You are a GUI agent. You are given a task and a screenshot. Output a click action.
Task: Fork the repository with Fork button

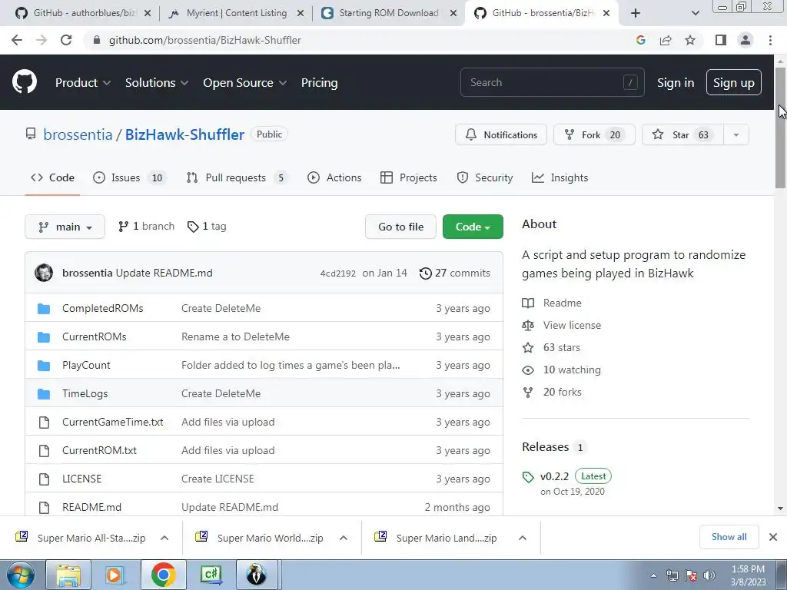point(594,135)
